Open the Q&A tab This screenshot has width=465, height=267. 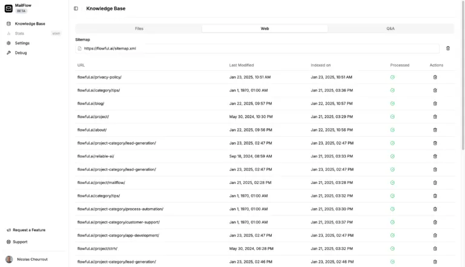tap(391, 28)
